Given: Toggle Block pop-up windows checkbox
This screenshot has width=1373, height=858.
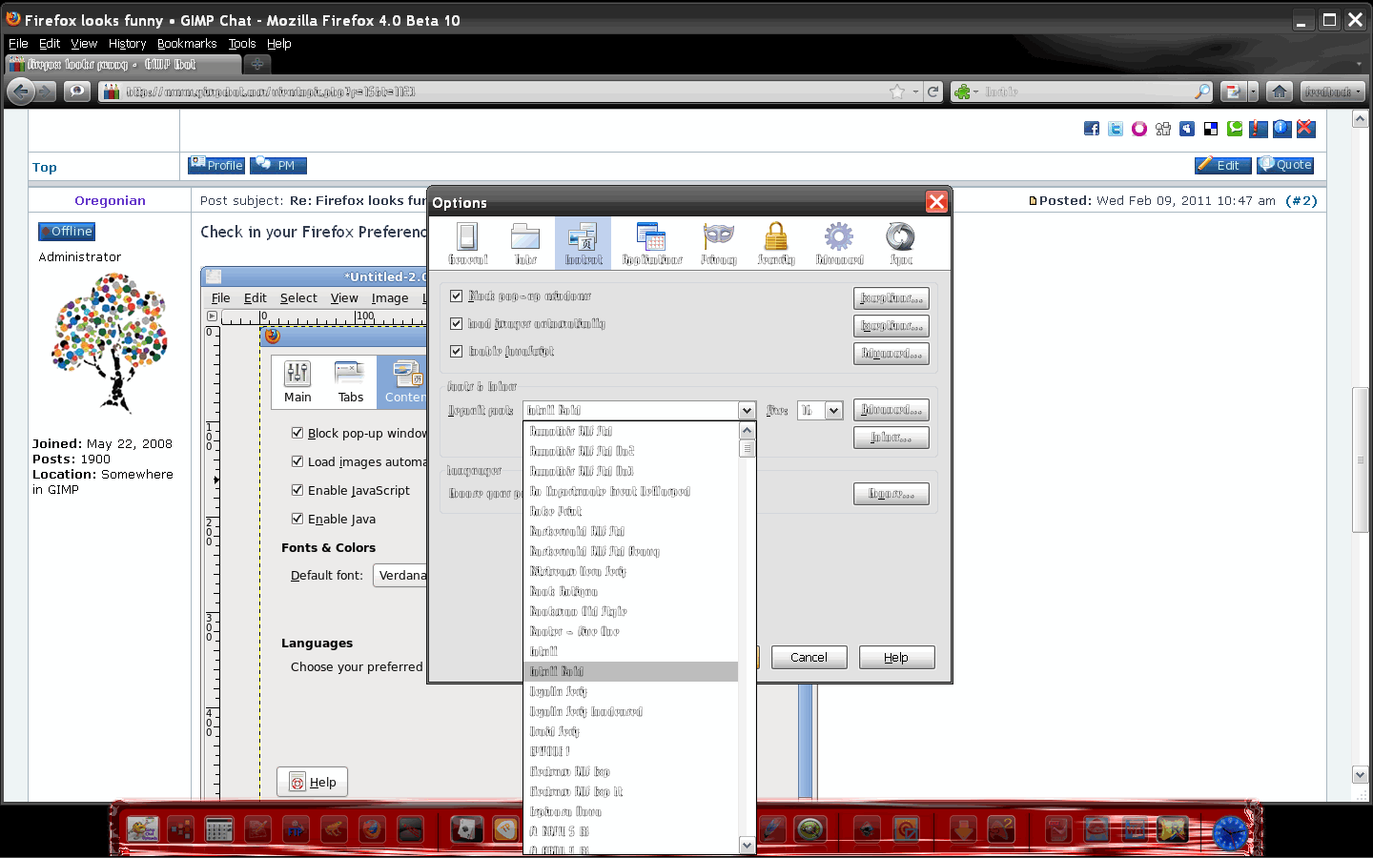Looking at the screenshot, I should pyautogui.click(x=457, y=296).
